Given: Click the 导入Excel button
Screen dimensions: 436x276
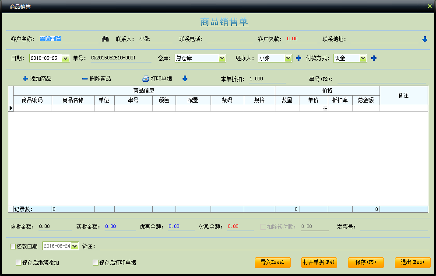Looking at the screenshot, I should pyautogui.click(x=272, y=262).
